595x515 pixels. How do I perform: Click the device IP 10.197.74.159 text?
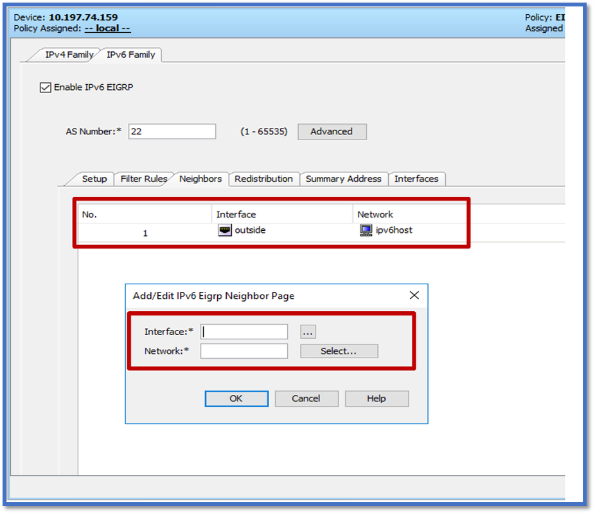click(x=83, y=17)
